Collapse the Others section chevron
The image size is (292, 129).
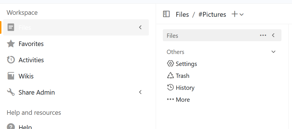point(273,52)
